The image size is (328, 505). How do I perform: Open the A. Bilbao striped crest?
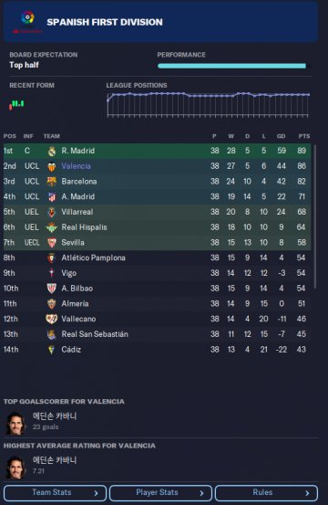click(x=51, y=289)
